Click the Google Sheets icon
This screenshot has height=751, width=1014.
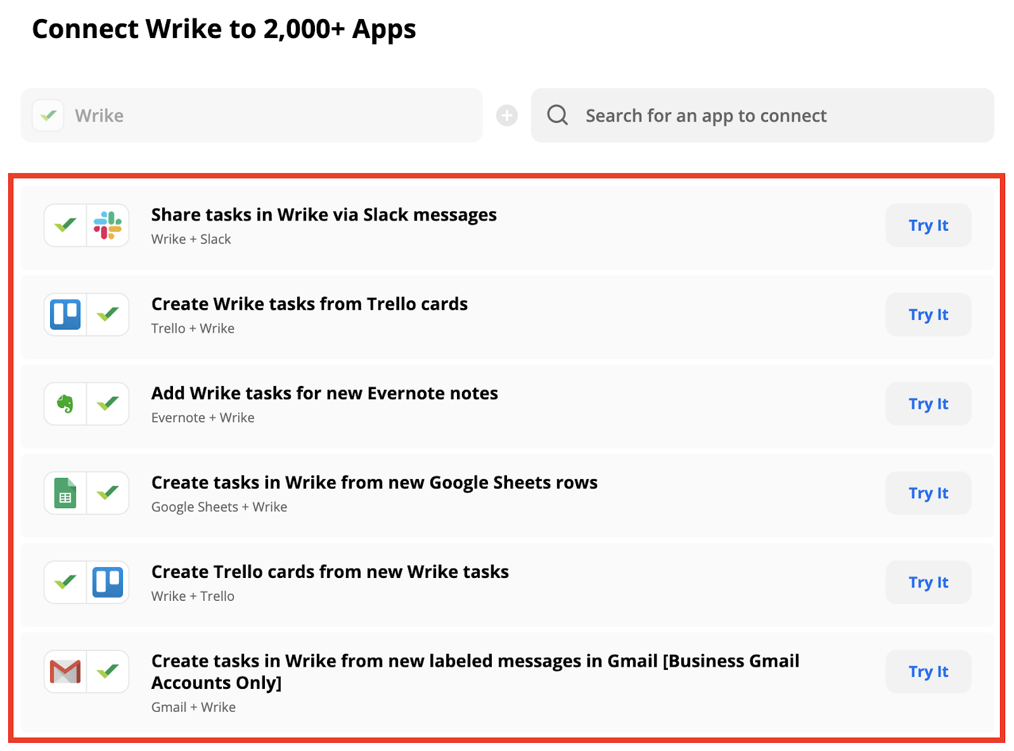[x=65, y=493]
